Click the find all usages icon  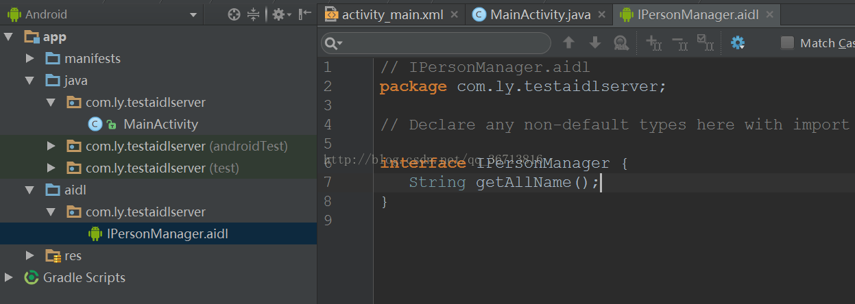(x=621, y=43)
